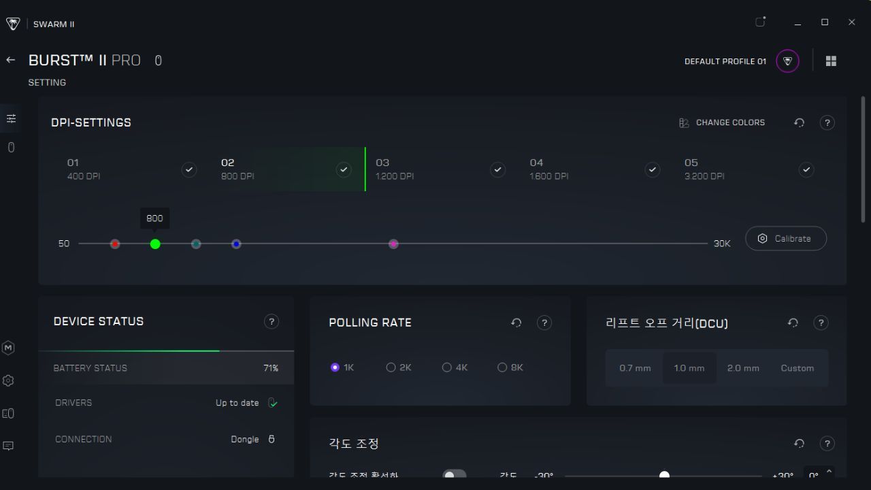Select the 8K polling rate option
Screen dimensions: 871x490
502,367
